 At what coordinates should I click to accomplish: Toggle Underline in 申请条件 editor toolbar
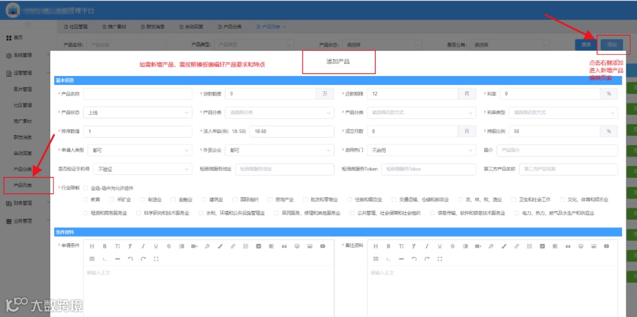point(156,246)
